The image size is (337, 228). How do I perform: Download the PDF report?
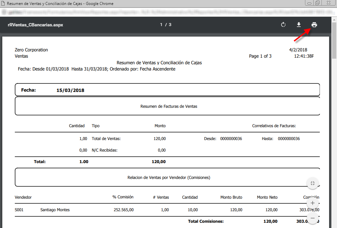coord(299,25)
